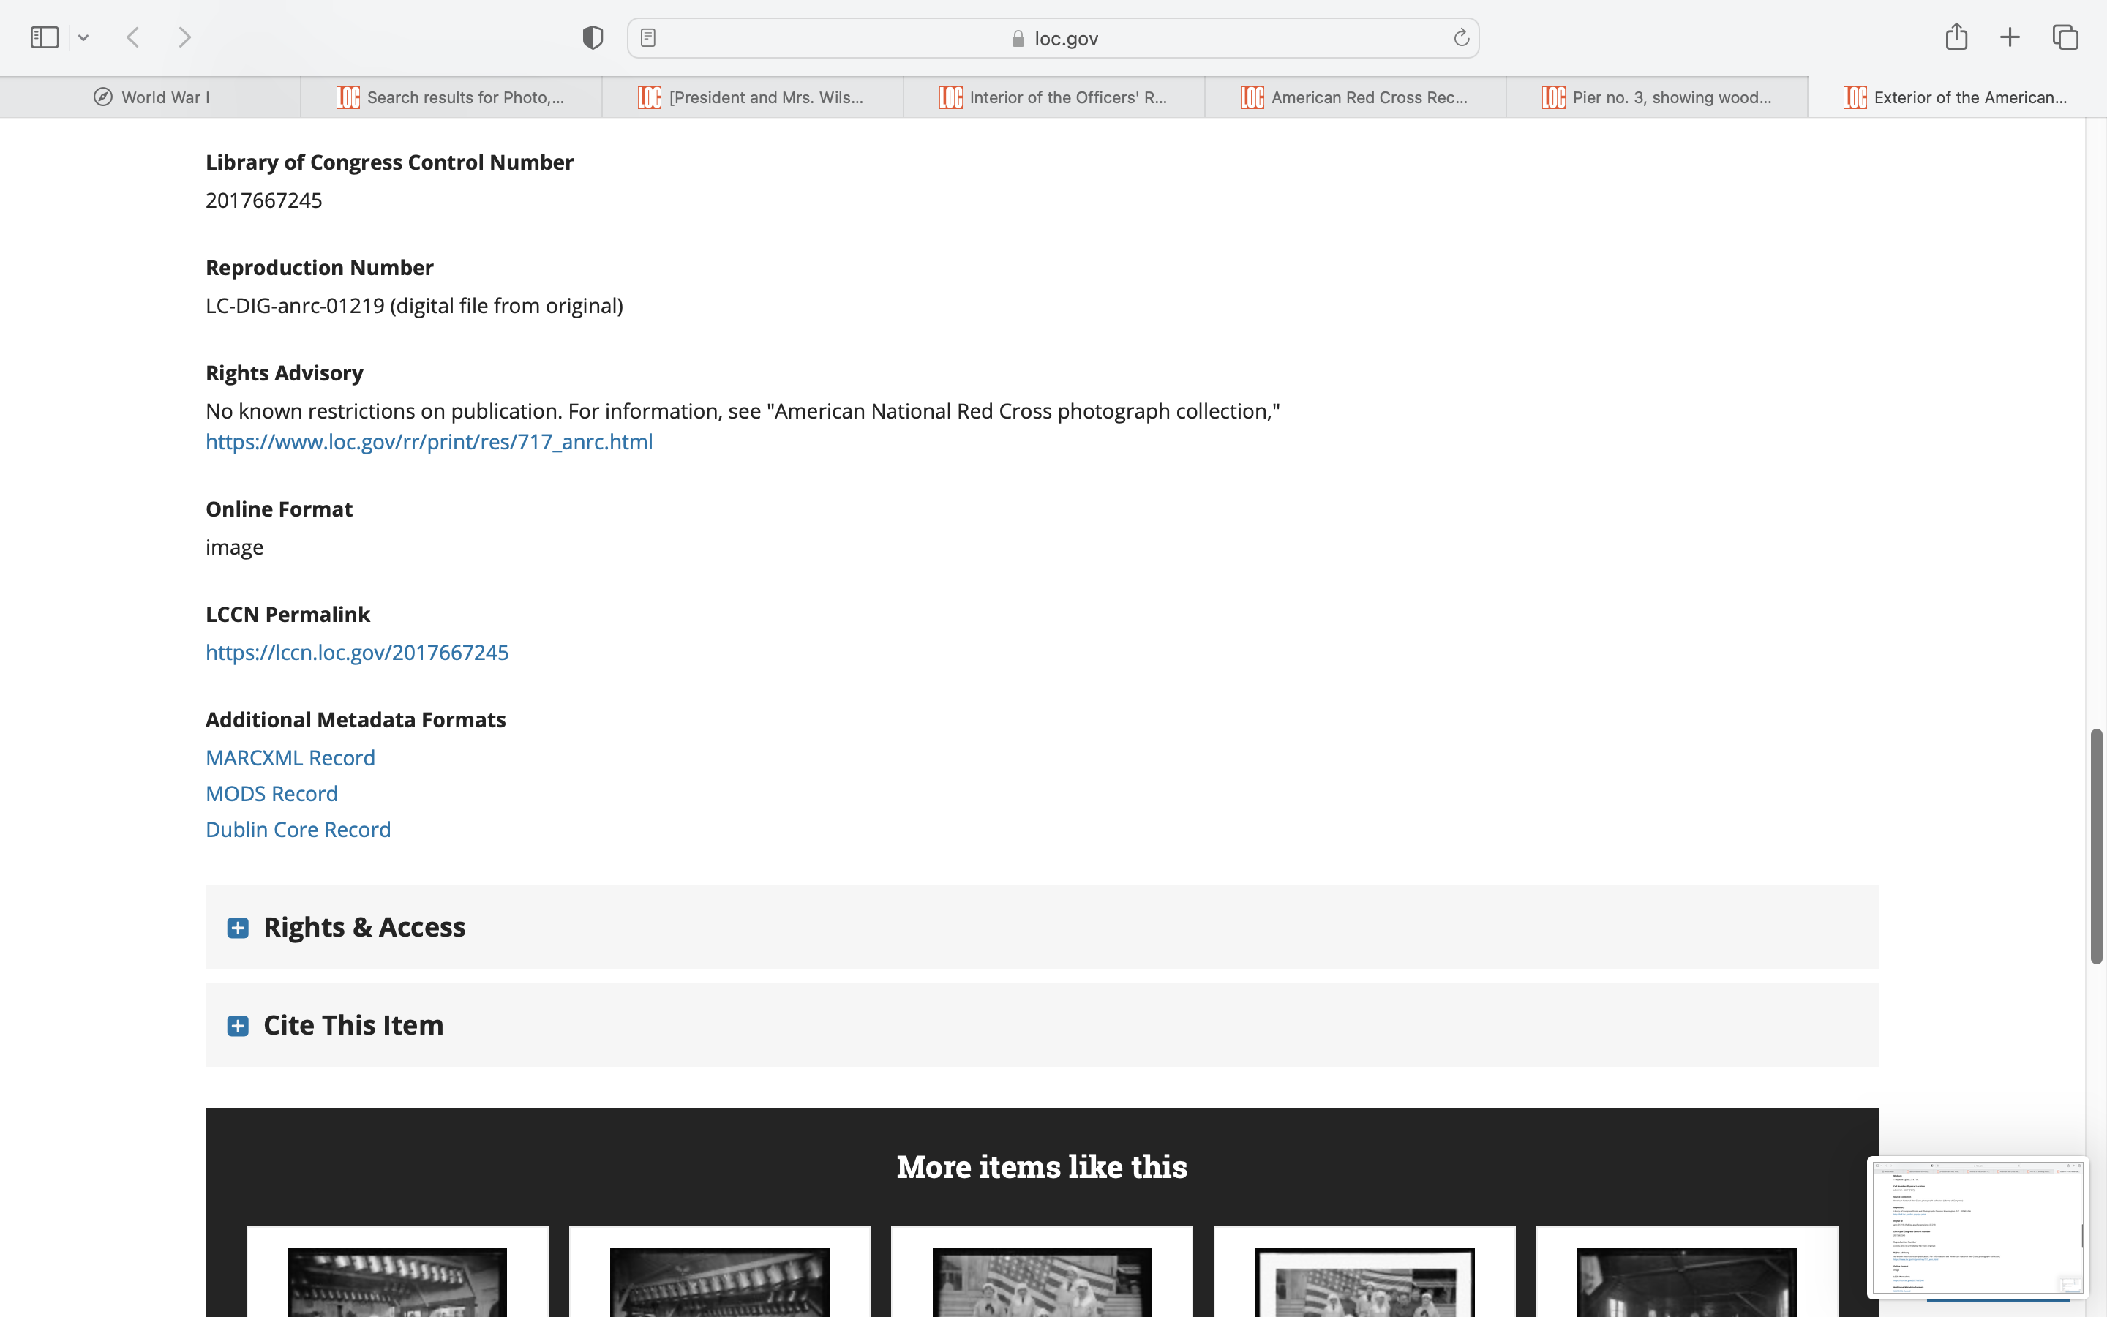Toggle the Safari sidebar icon
Screen dimensions: 2107x1317
tap(44, 37)
